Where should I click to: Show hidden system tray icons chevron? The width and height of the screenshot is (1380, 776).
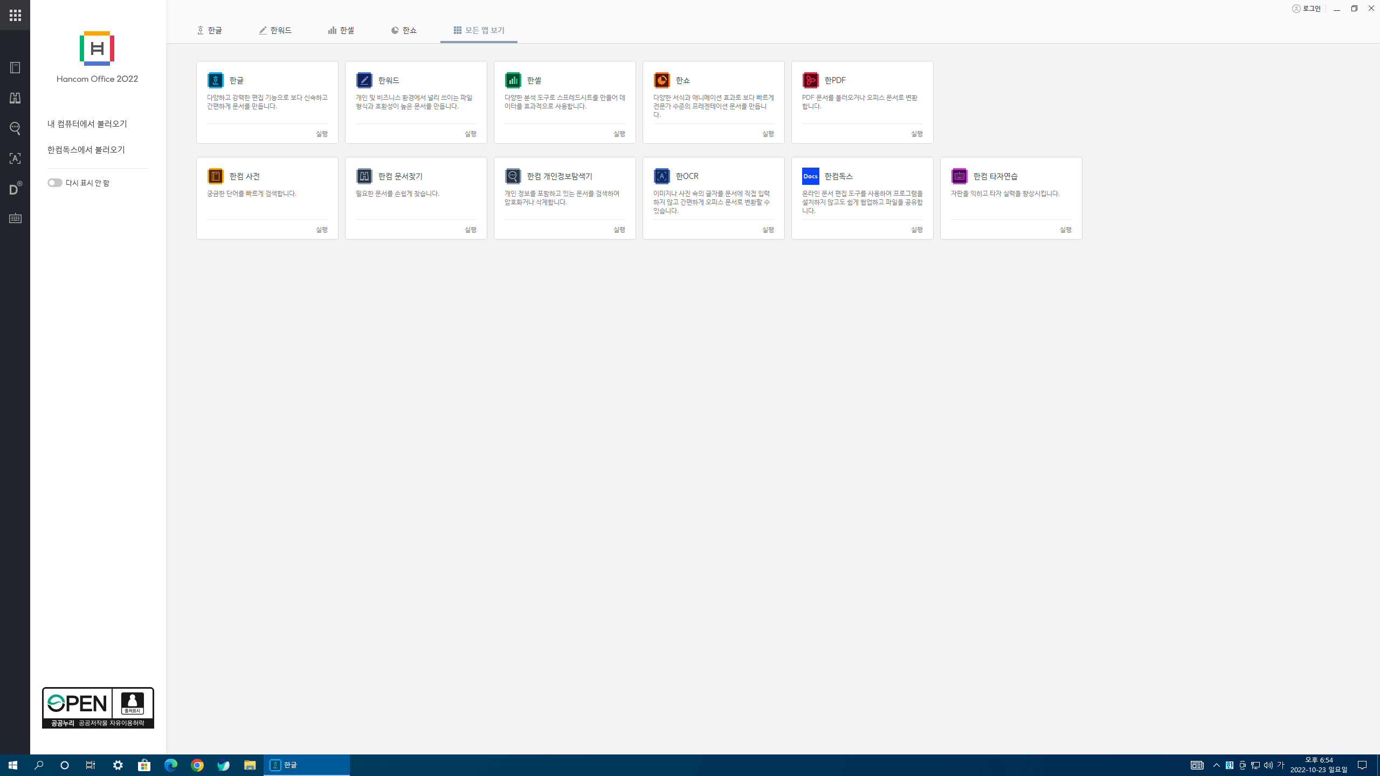tap(1216, 765)
